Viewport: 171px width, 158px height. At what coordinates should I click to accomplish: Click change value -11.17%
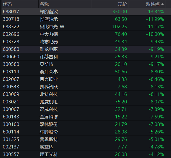click(155, 27)
